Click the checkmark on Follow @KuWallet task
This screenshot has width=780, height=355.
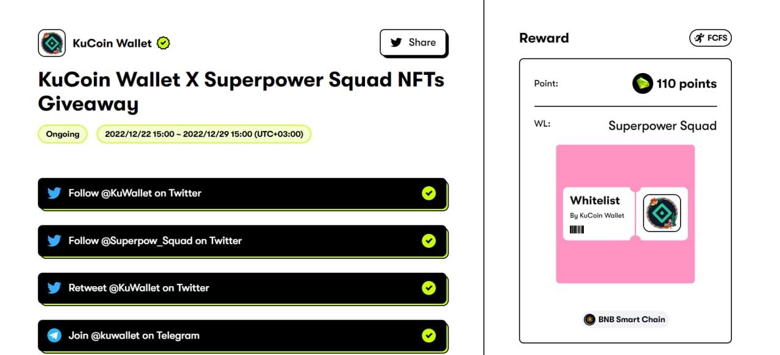point(429,193)
